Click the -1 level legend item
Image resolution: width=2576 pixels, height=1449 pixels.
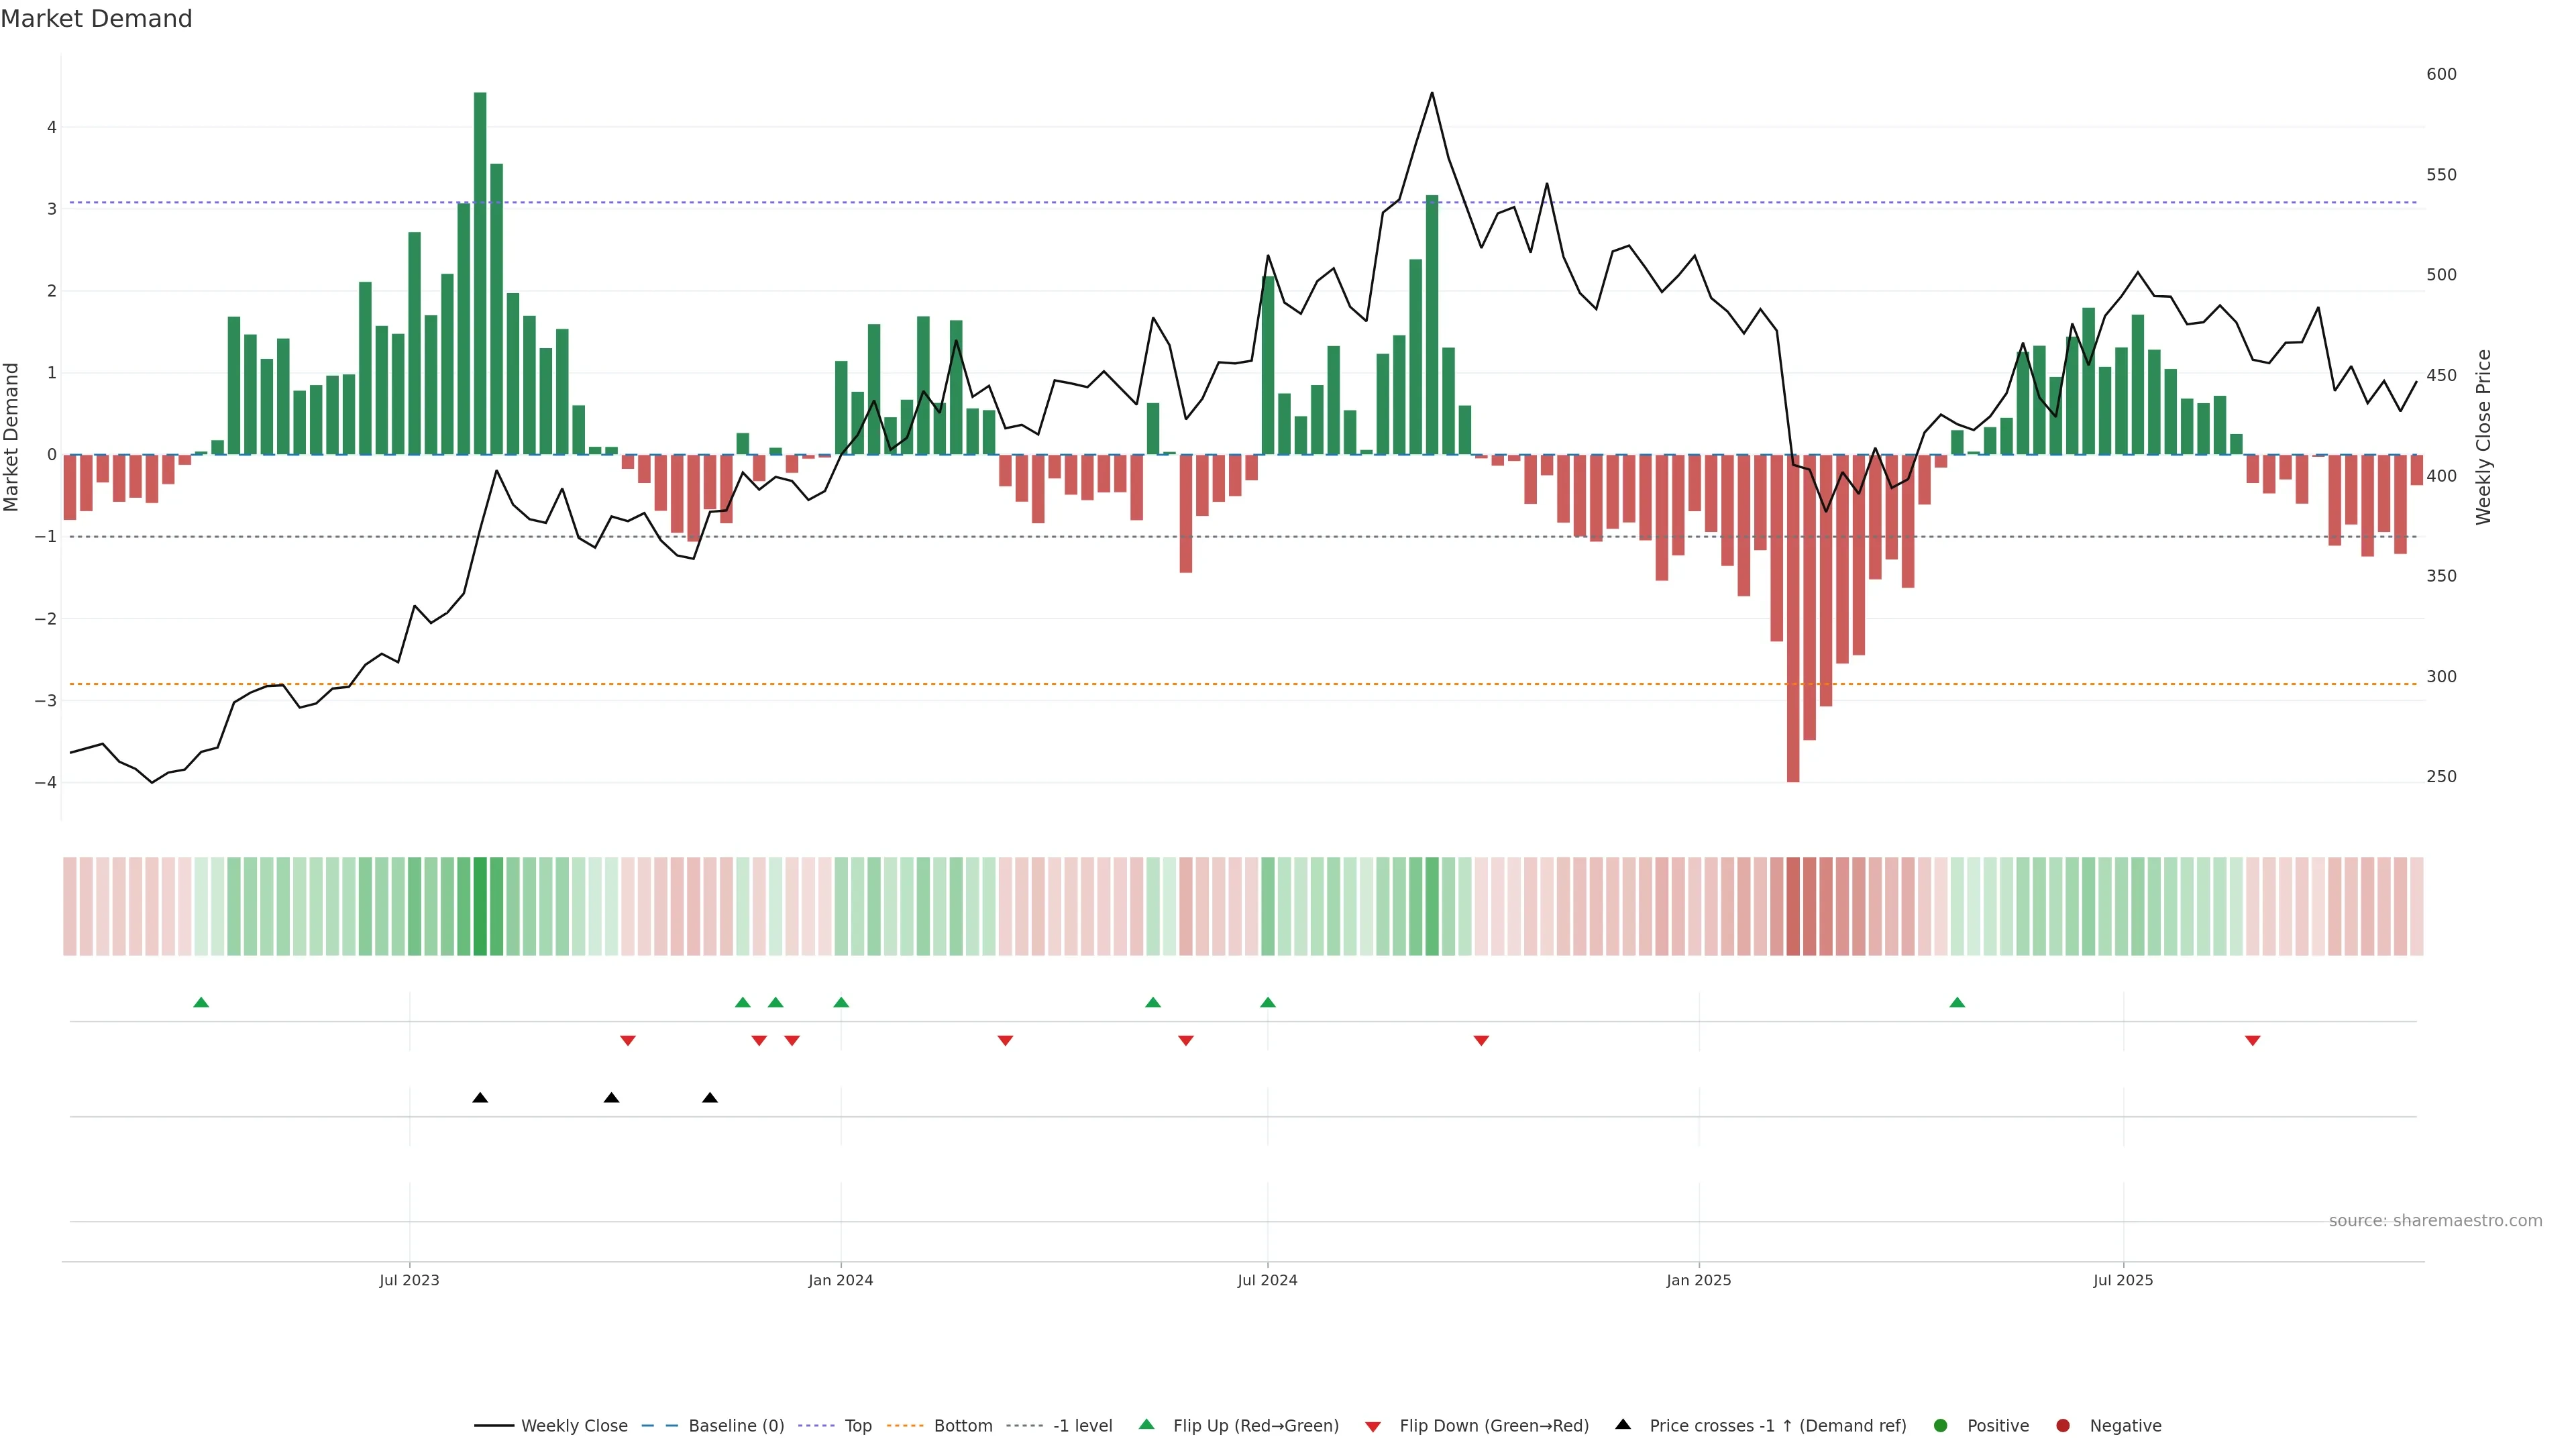1082,1425
